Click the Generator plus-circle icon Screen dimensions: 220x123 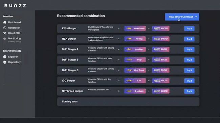[x=5, y=28]
